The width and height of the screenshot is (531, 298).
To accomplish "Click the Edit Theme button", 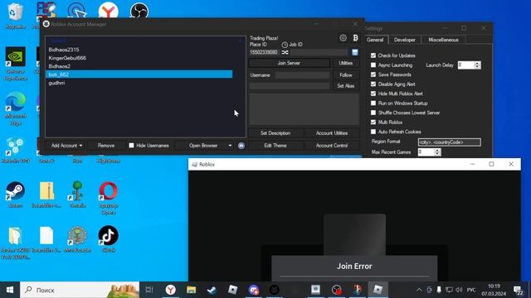I will click(275, 146).
